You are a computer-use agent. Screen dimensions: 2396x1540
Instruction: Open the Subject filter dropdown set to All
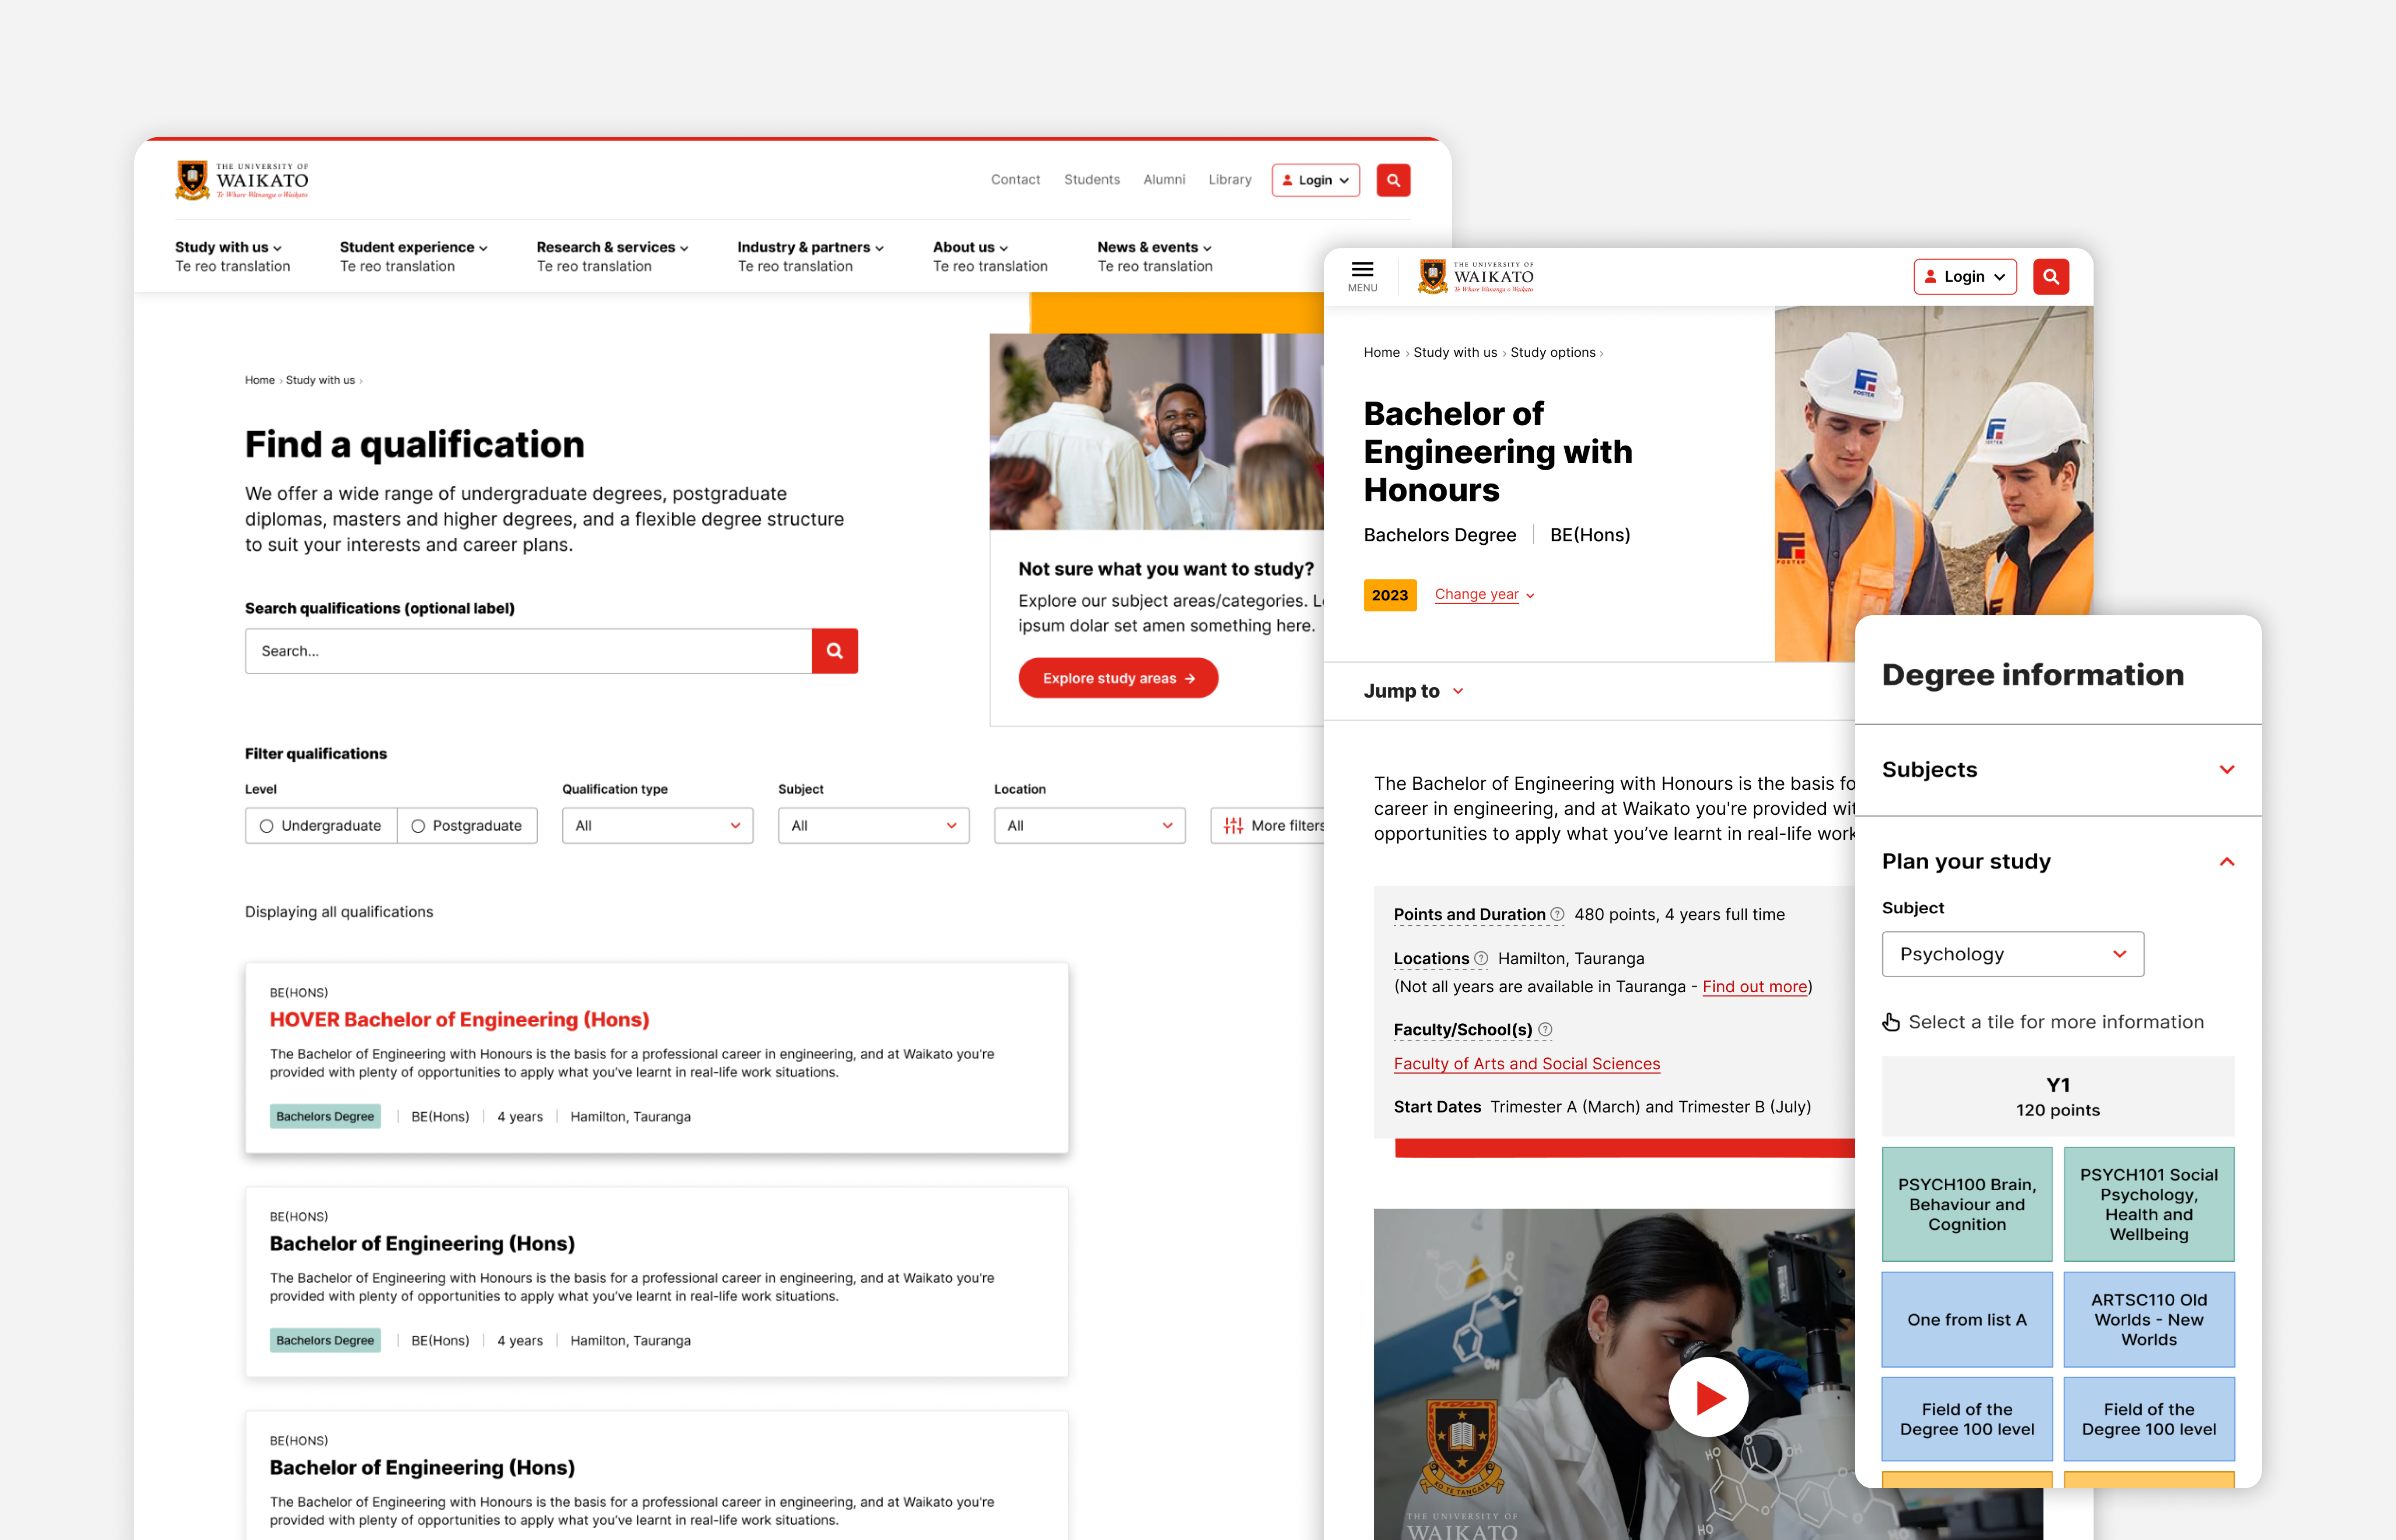pyautogui.click(x=873, y=826)
